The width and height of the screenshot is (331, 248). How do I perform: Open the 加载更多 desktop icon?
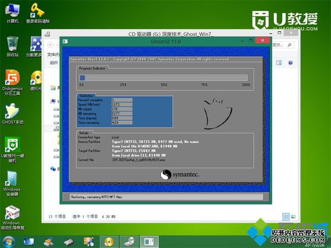tap(35, 47)
